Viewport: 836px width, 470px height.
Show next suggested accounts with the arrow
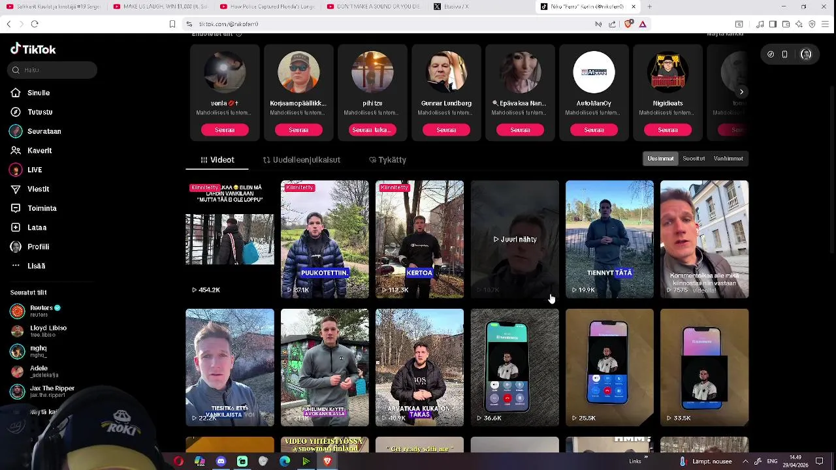[x=741, y=92]
